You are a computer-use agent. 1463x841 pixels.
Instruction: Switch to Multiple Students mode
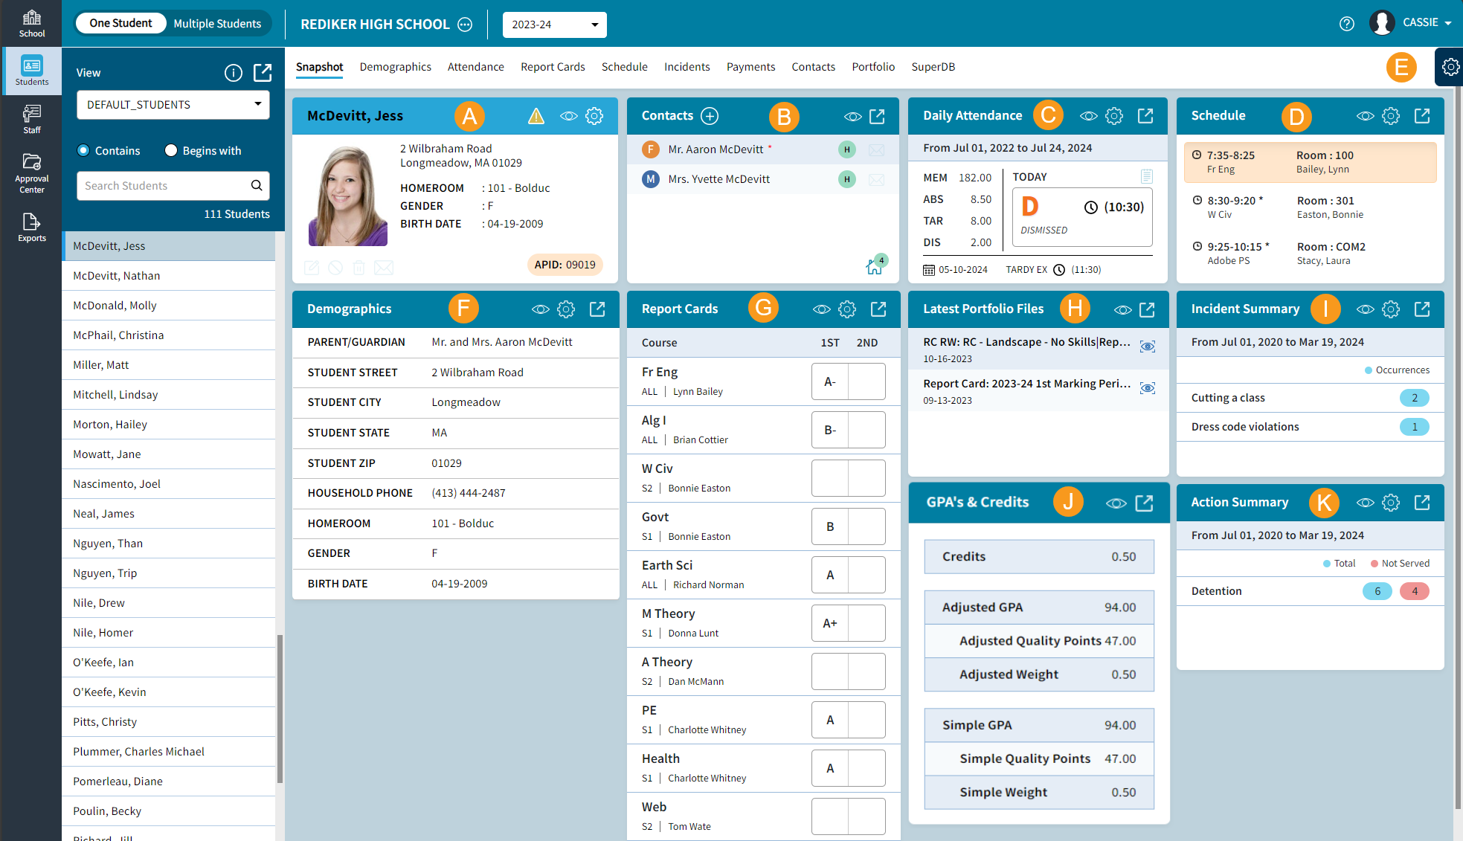217,23
